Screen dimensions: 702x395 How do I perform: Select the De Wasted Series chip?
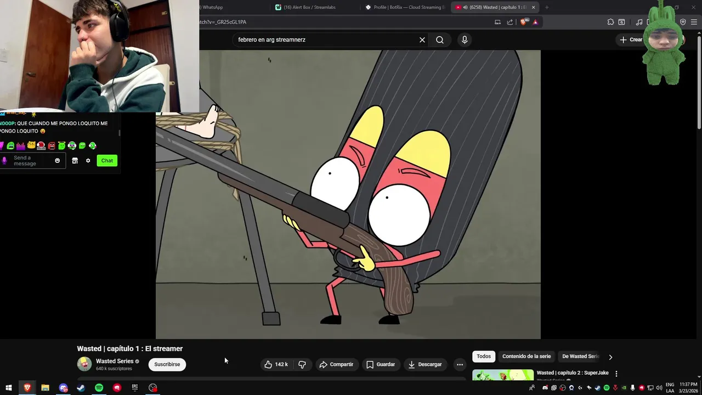pyautogui.click(x=580, y=357)
